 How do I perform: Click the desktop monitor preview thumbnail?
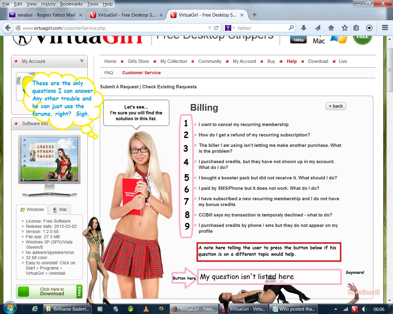(x=49, y=166)
